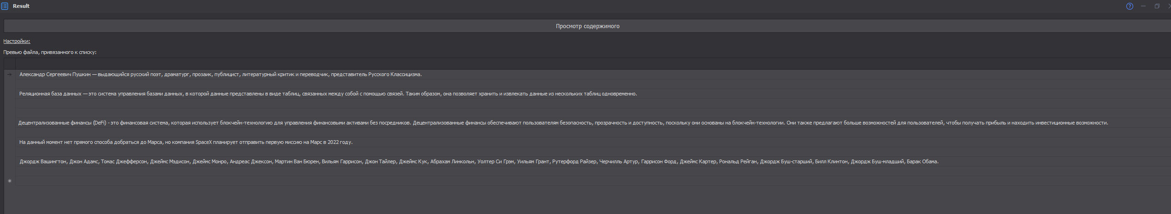Minimize the Result window
Image resolution: width=1171 pixels, height=214 pixels.
click(1143, 6)
